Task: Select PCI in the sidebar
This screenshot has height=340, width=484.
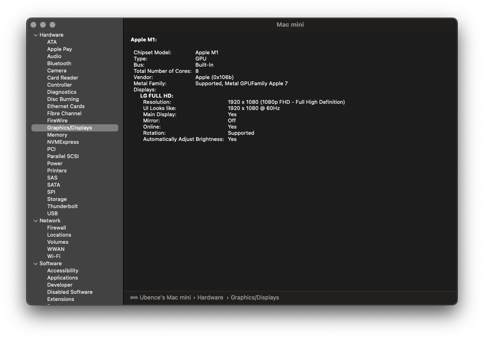Action: 51,149
